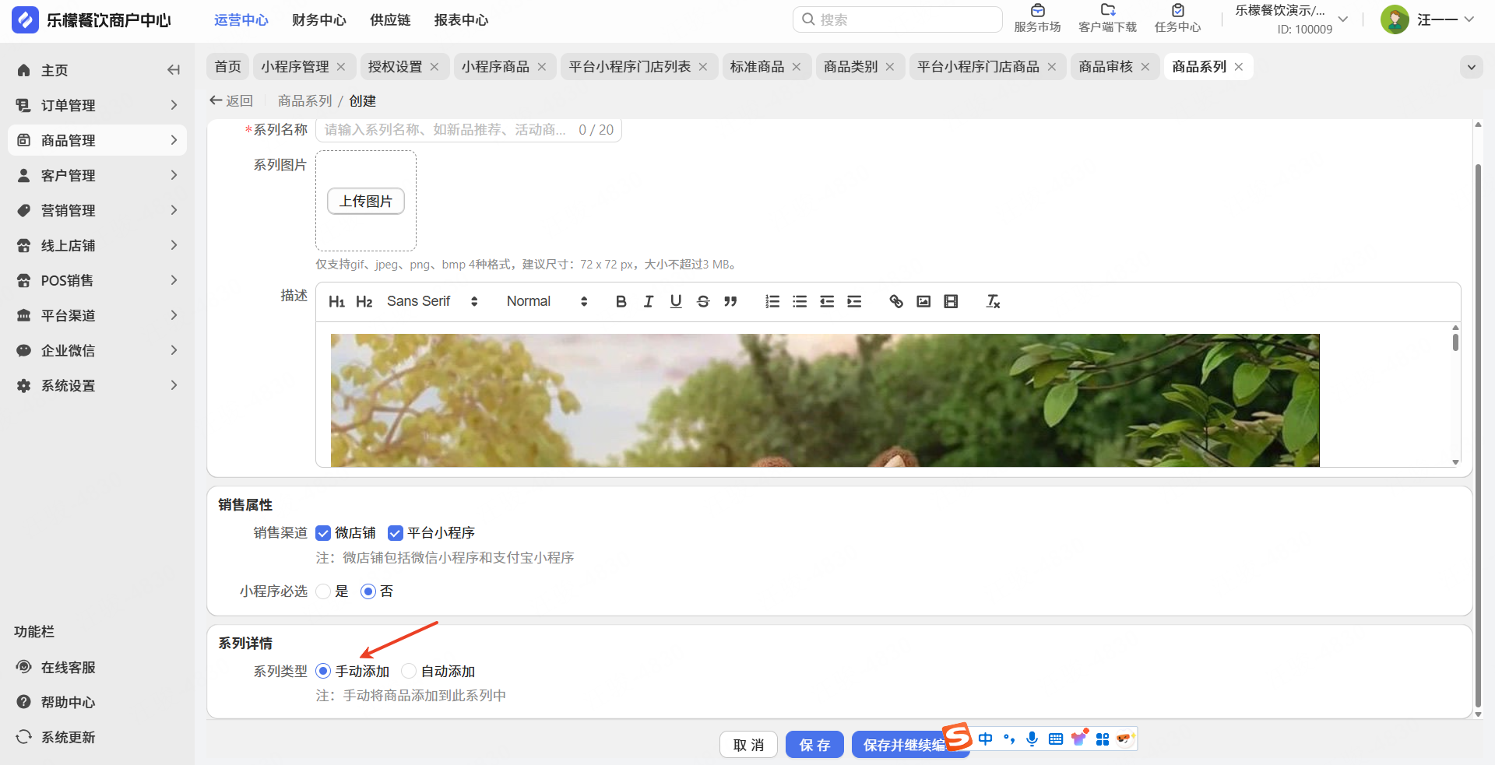Click 上传图片 upload button
Image resolution: width=1495 pixels, height=765 pixels.
coord(366,201)
